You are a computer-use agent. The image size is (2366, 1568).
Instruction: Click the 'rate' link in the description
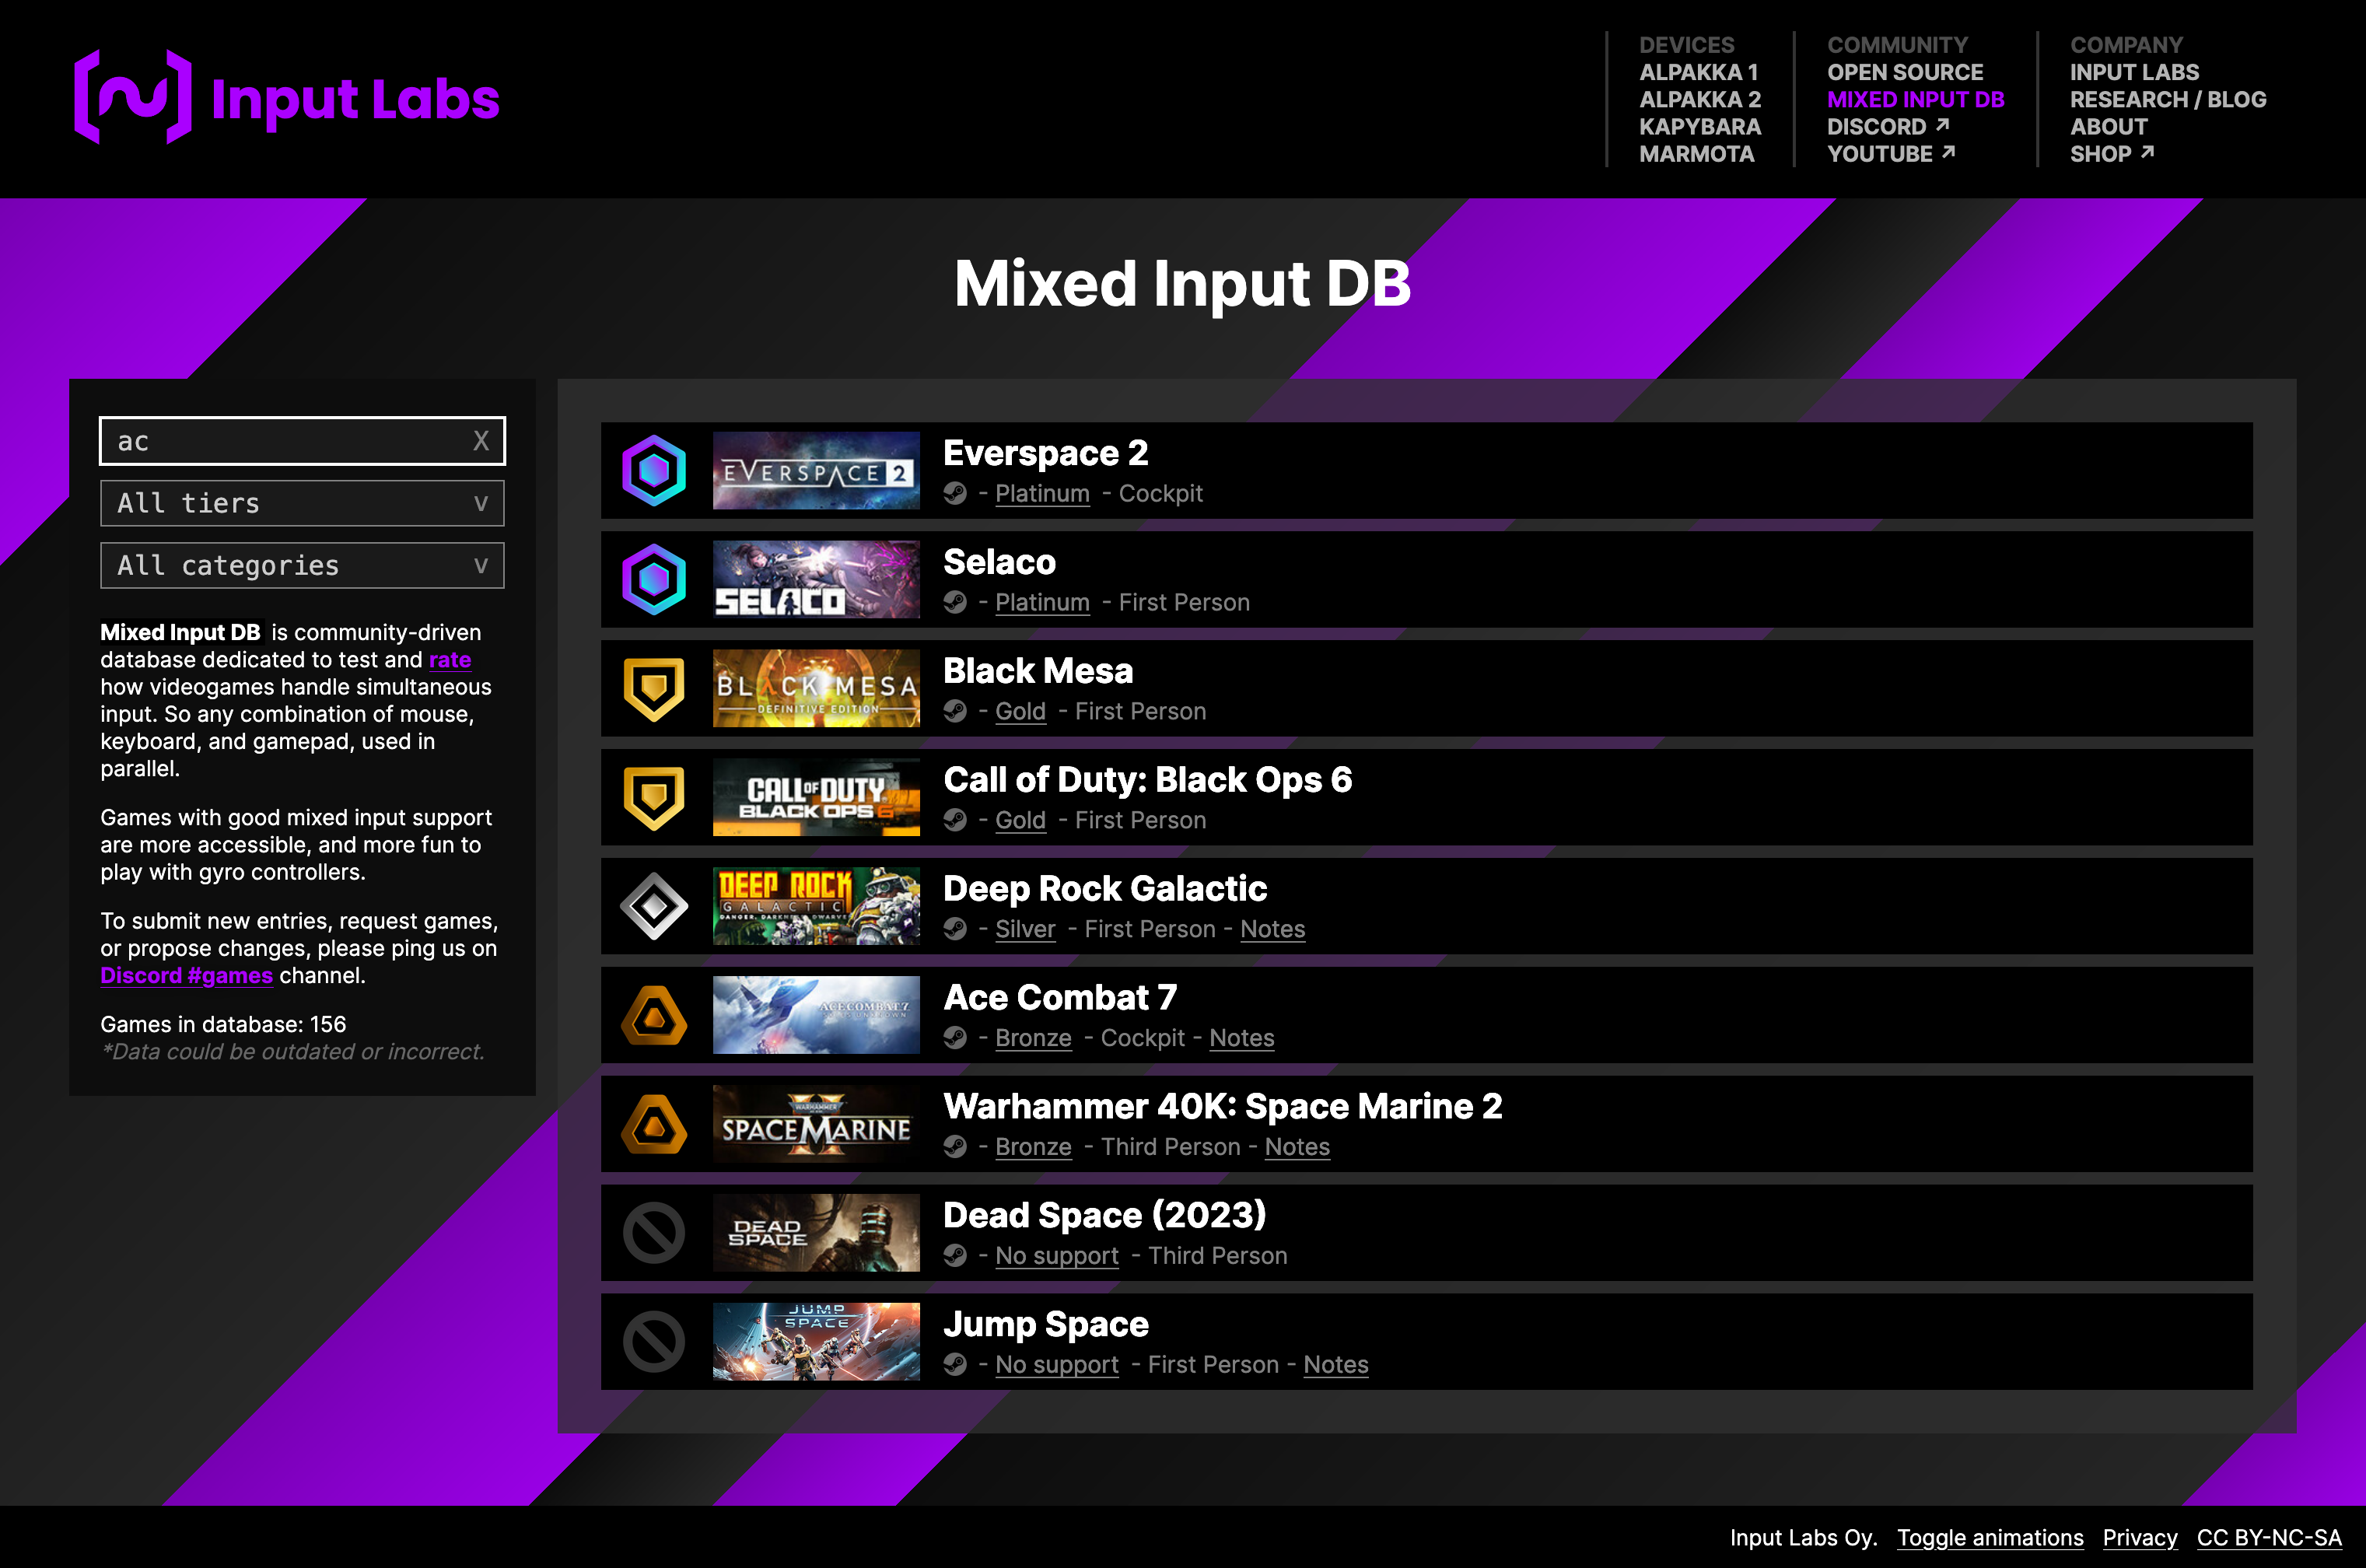click(x=450, y=660)
